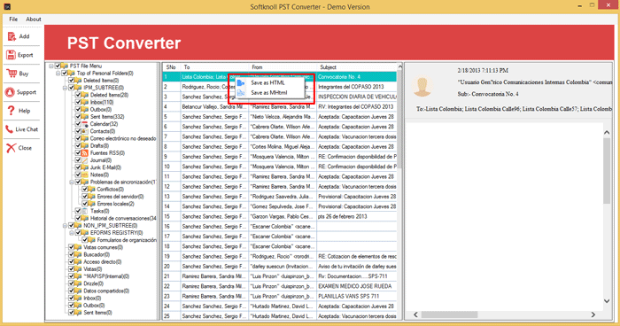Click the Sent Items(332) folder icon
Image resolution: width=620 pixels, height=326 pixels.
(85, 117)
